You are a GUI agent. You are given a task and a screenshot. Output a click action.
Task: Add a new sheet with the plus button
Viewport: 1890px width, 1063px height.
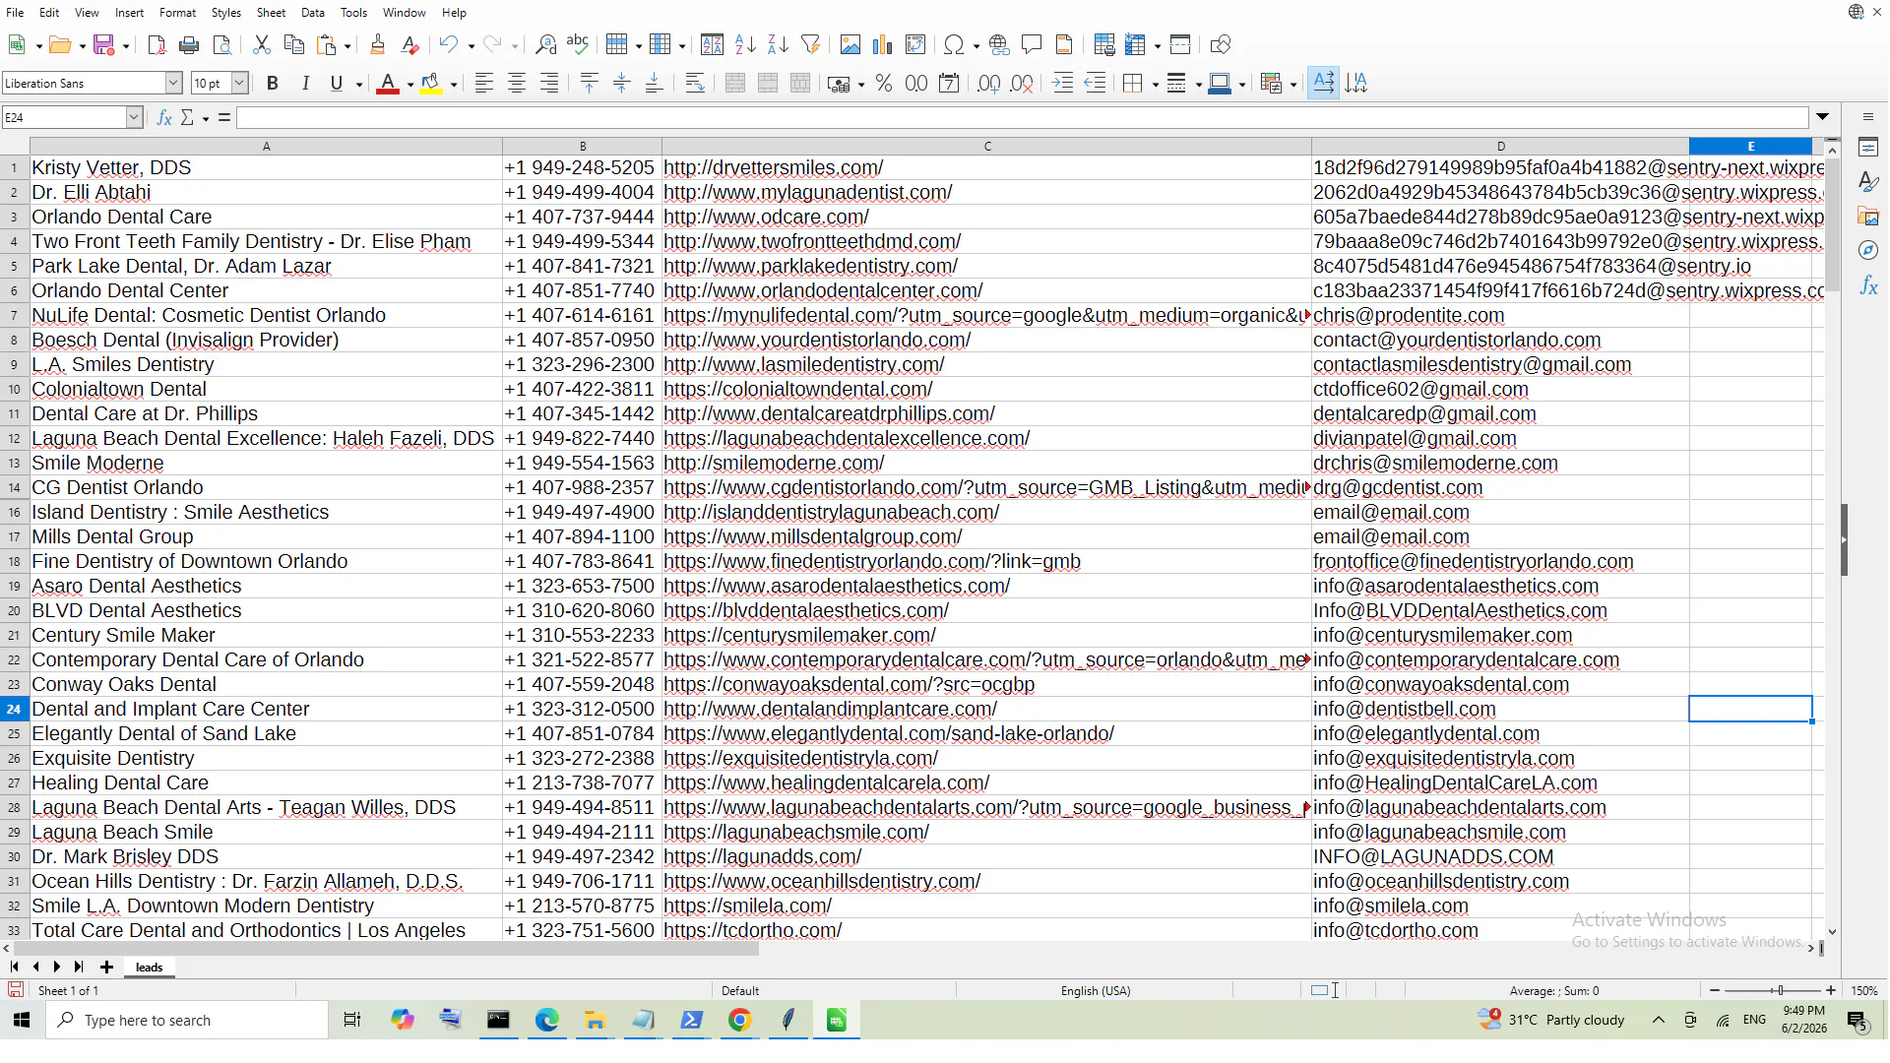coord(106,968)
